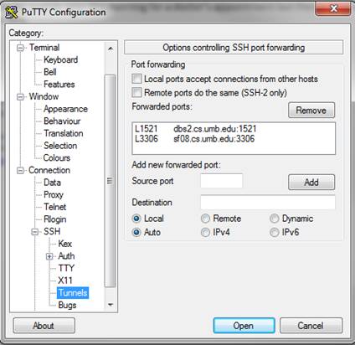This screenshot has height=345, width=355.
Task: Click the Source port input field
Action: pos(221,181)
